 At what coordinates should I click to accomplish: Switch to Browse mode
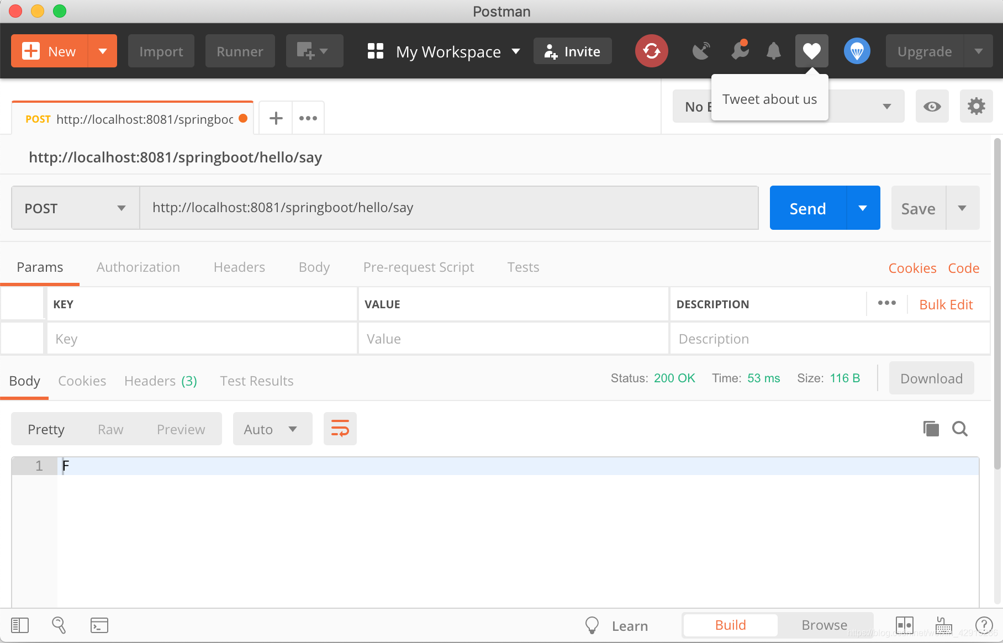(824, 625)
